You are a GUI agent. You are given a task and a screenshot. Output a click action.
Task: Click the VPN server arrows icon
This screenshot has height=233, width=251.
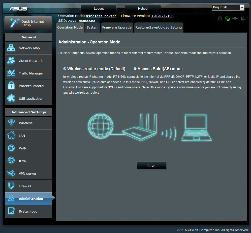[11, 173]
